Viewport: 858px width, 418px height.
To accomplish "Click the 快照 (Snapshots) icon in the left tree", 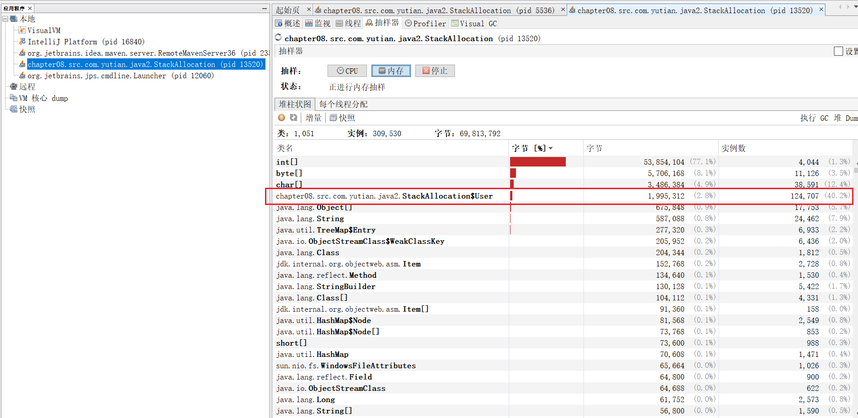I will (x=14, y=109).
